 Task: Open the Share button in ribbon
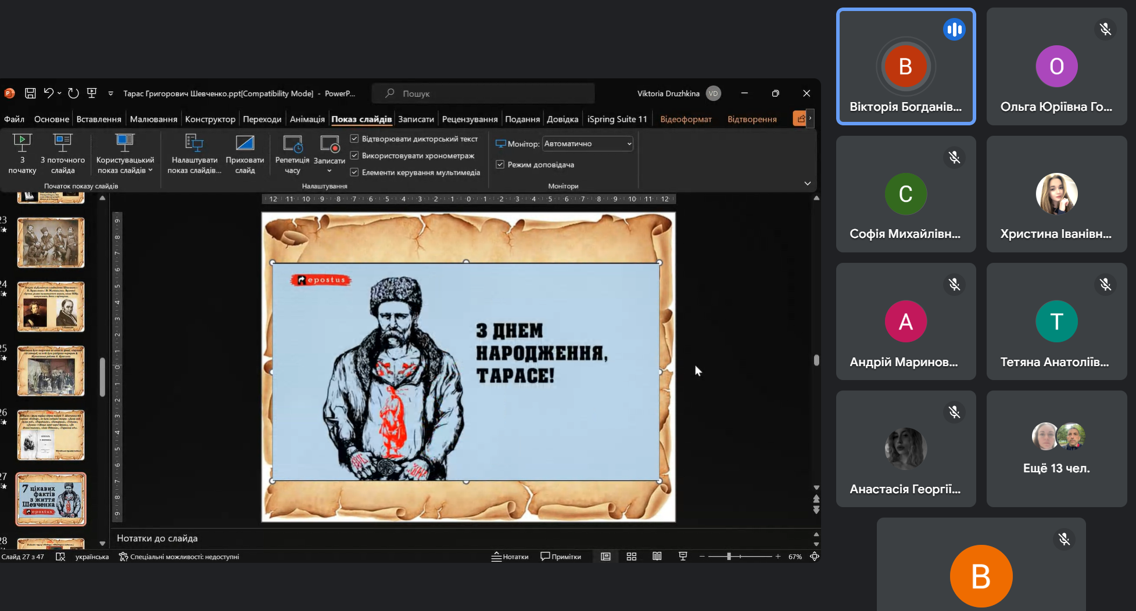pos(801,119)
